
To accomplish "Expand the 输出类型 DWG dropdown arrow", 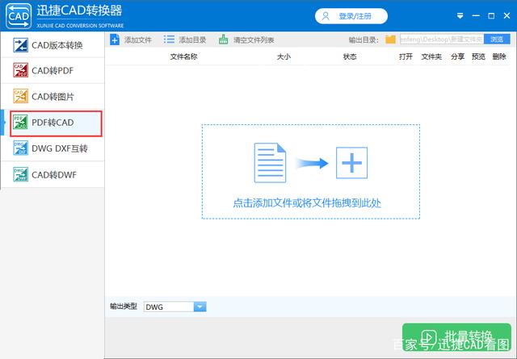I will click(200, 307).
